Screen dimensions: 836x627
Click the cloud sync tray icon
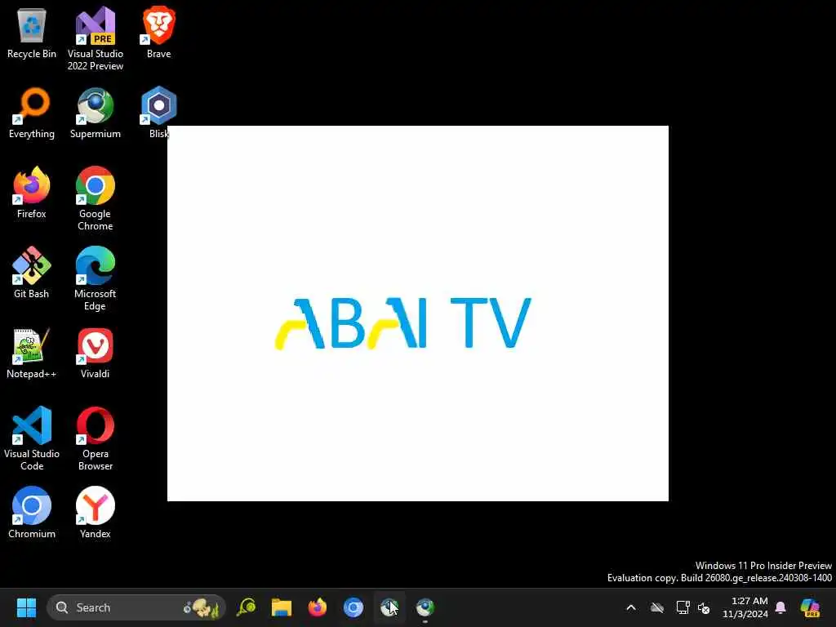tap(657, 607)
